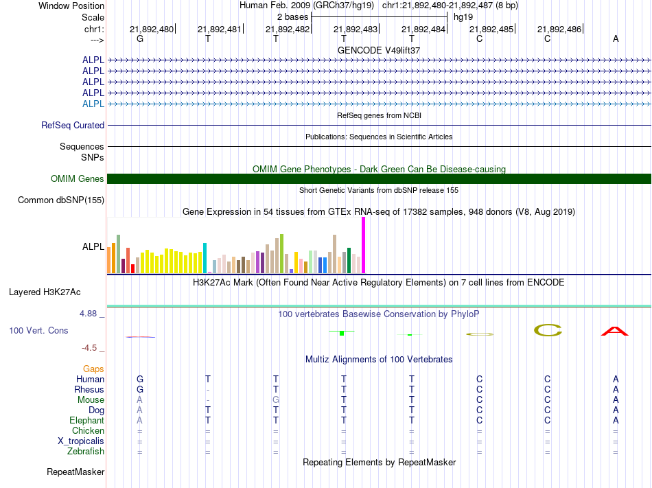652x488 pixels.
Task: Select the tall magenta GTEx expression bar
Action: (364, 245)
